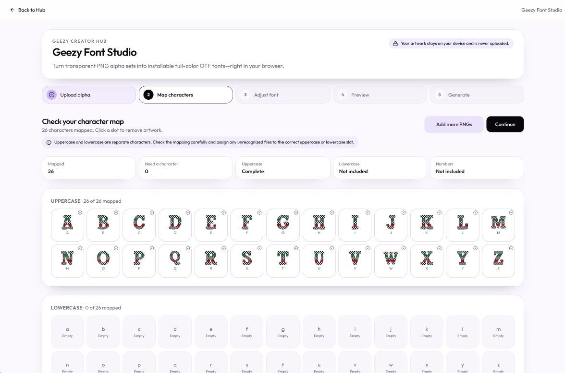Viewport: 565px width, 373px height.
Task: Click check icon on letter Z slot
Action: point(511,248)
